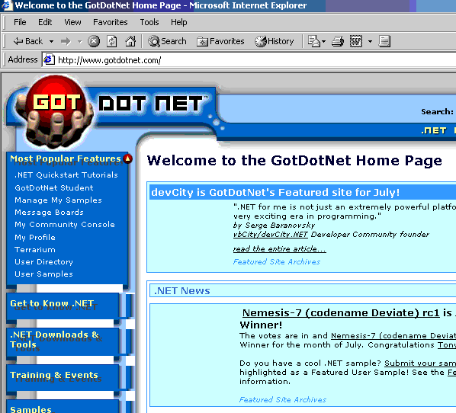Expand the Training & Events section

coord(54,375)
